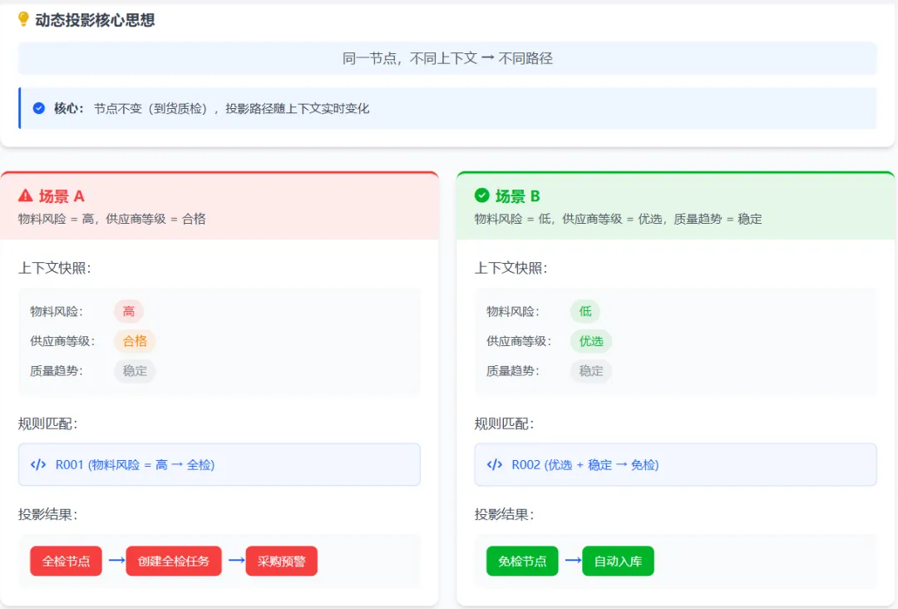Click the 动态投影核心思想 heading
Screen dimensions: 898x609
point(95,20)
